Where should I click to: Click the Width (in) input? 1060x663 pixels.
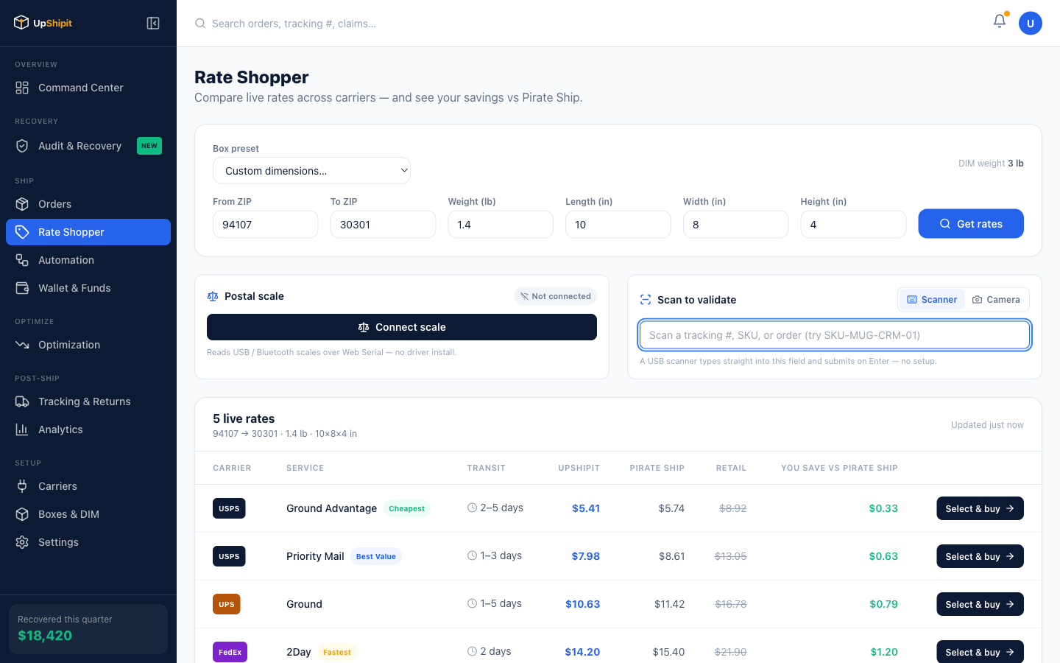pyautogui.click(x=735, y=225)
